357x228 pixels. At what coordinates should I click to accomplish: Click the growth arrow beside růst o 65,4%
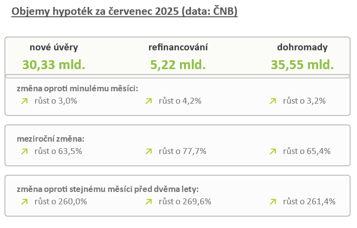(x=273, y=151)
